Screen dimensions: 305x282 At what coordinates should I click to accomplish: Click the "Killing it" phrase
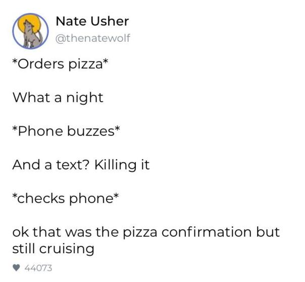[x=122, y=165]
